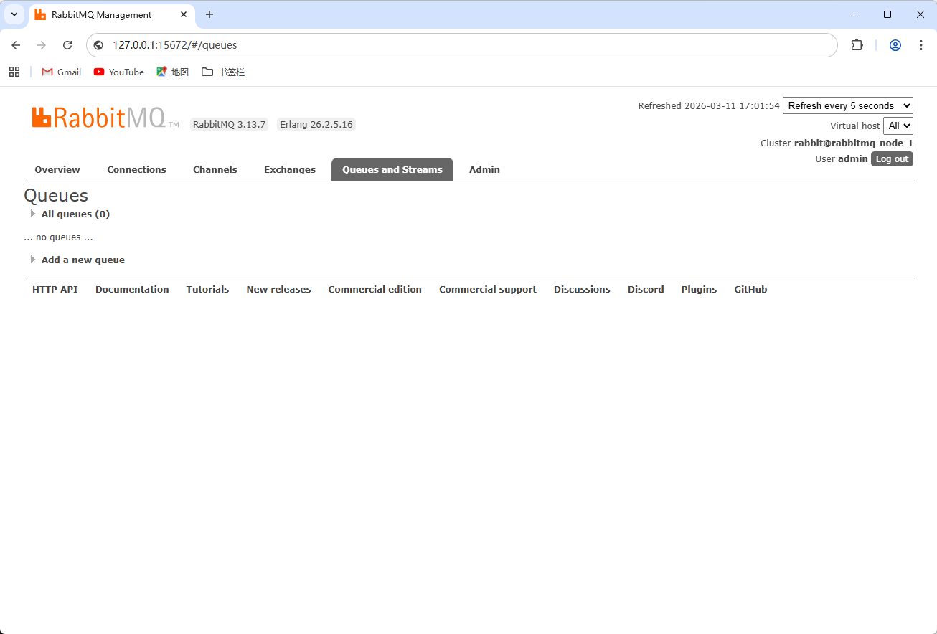Open the tab search chevron button

(x=14, y=14)
